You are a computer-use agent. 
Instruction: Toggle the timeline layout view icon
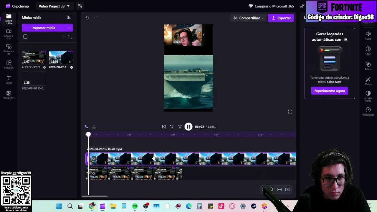[287, 190]
